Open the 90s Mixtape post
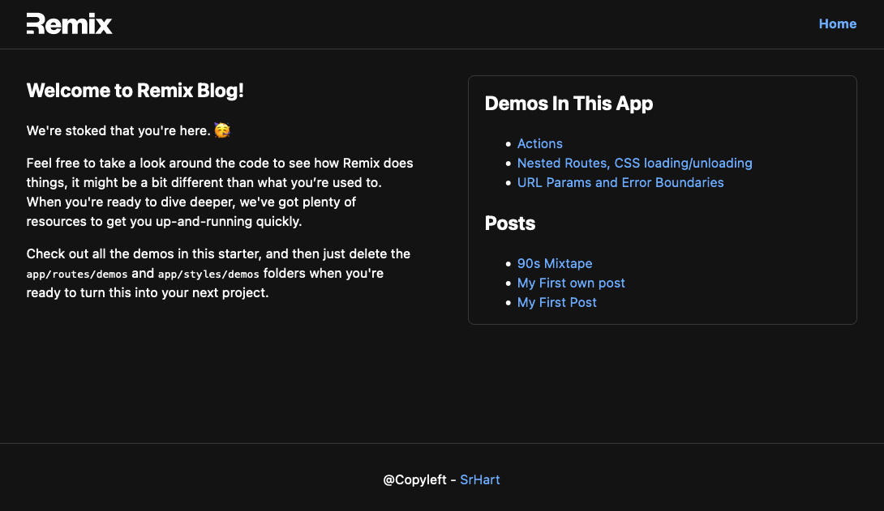 (x=554, y=263)
